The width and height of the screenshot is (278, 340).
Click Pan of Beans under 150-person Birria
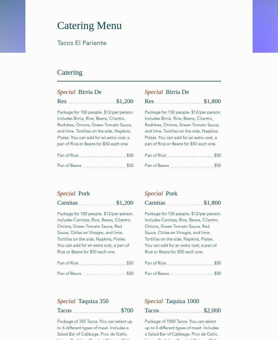click(x=157, y=165)
